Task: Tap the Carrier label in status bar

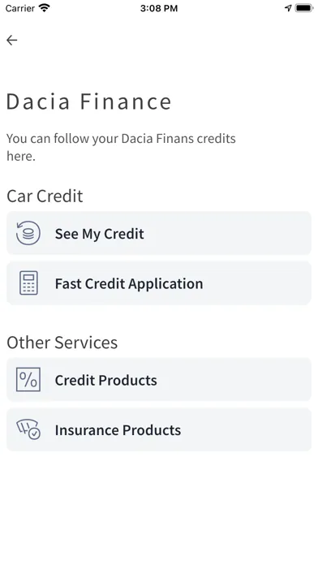Action: [x=20, y=8]
